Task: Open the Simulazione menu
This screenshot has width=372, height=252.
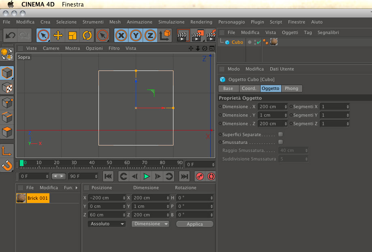Action: (x=171, y=22)
